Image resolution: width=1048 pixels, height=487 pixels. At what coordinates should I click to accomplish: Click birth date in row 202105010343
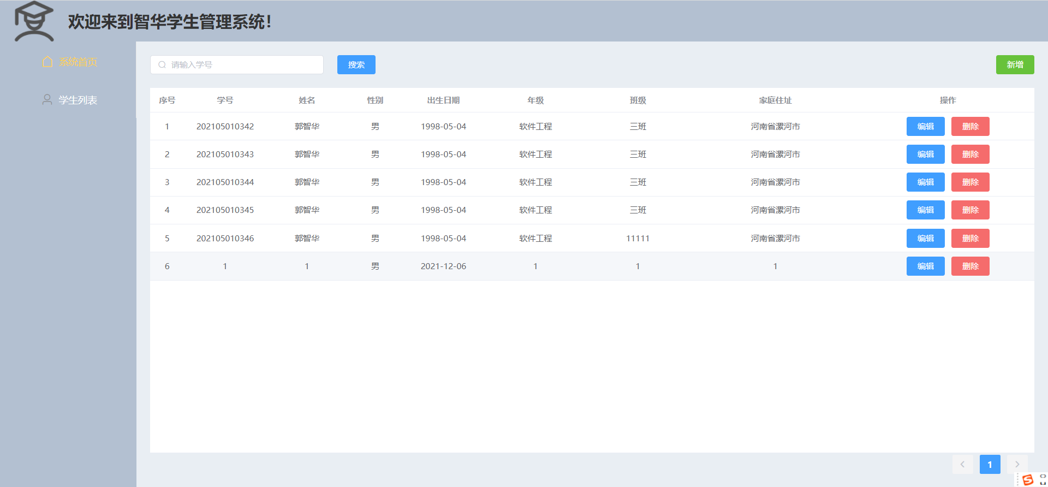pos(443,154)
